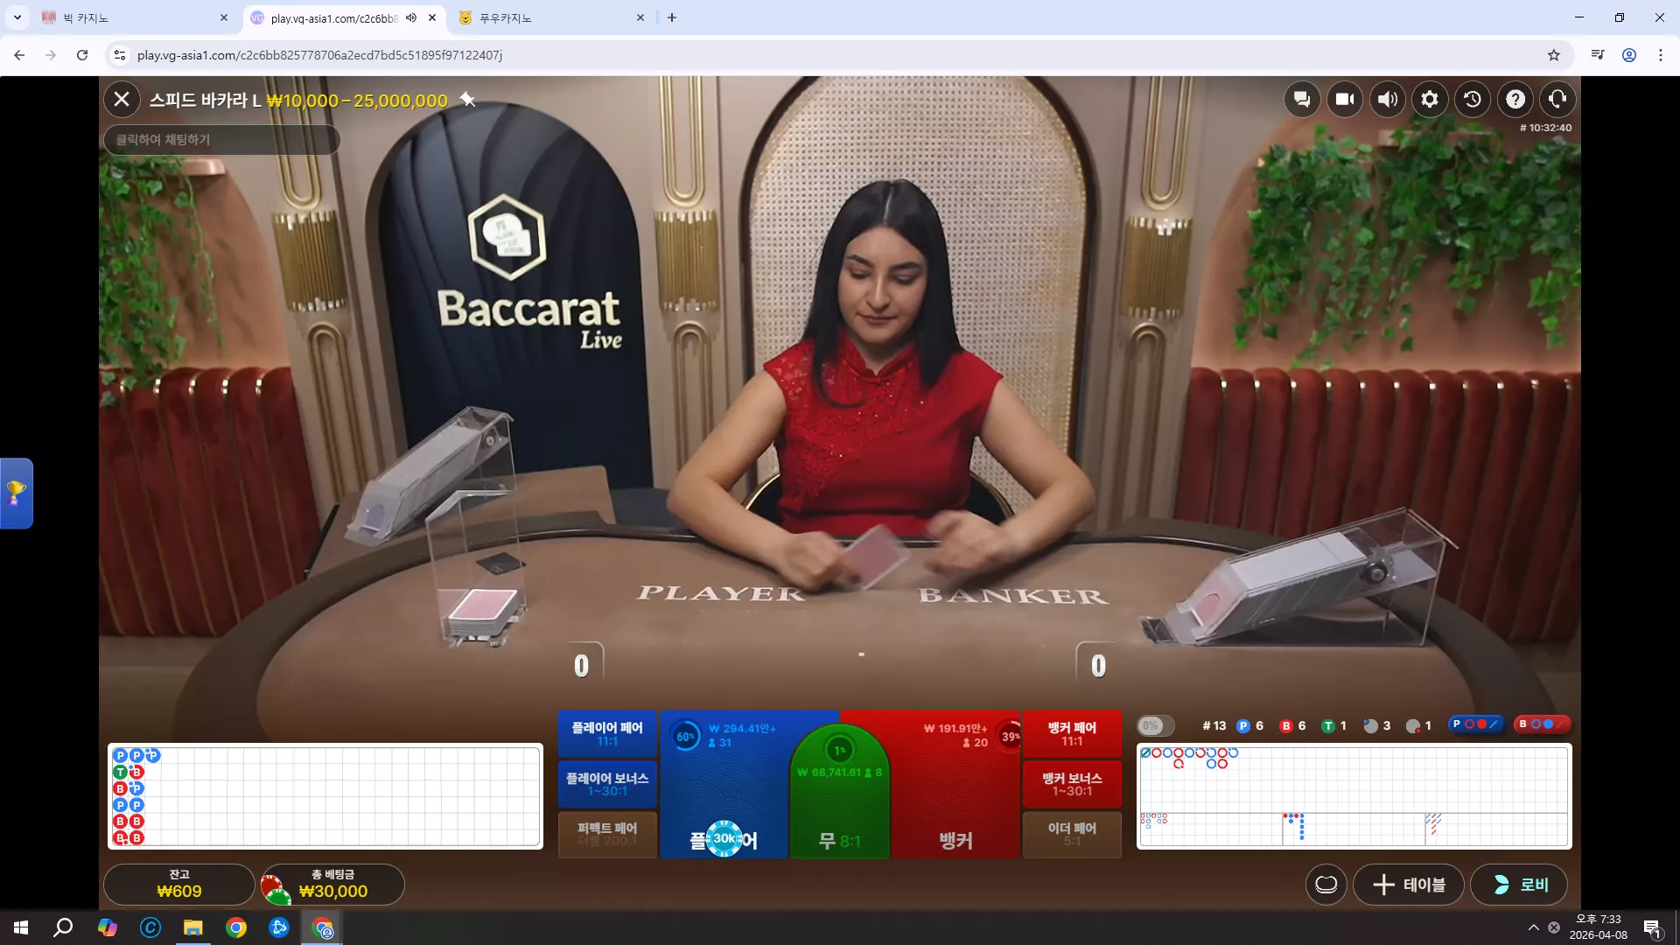The width and height of the screenshot is (1680, 945).
Task: Open the Windows notification center
Action: 1652,927
